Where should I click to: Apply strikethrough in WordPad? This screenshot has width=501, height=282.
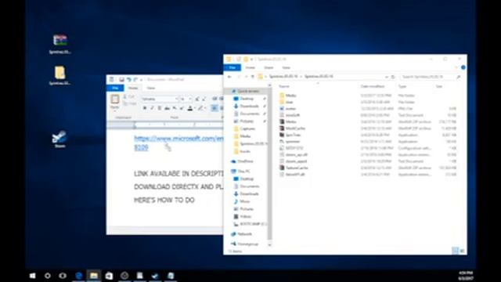point(167,108)
